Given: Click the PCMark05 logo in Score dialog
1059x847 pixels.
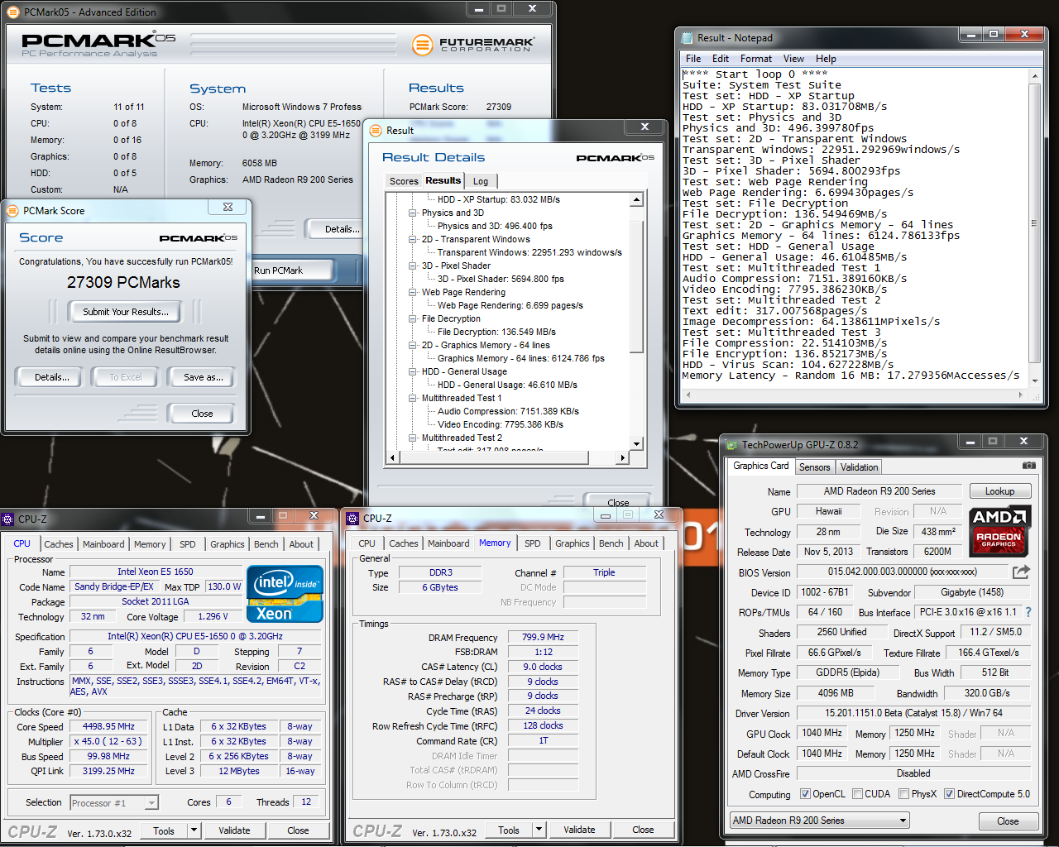Looking at the screenshot, I should (x=198, y=238).
